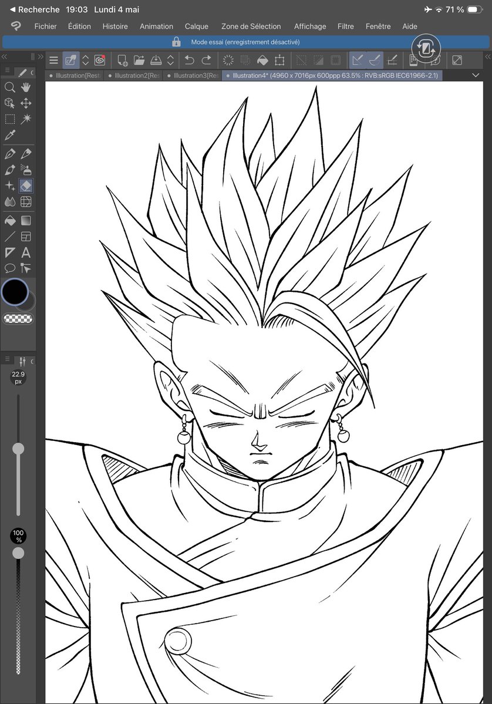Screen dimensions: 492x704
Task: Toggle Snap to Ruler
Action: tap(358, 60)
